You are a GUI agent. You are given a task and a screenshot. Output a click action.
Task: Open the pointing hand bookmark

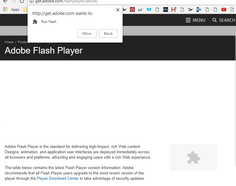[141, 10]
